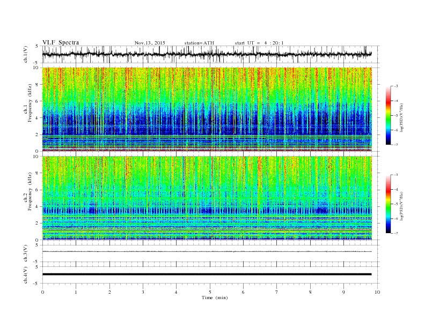This screenshot has width=425, height=328.
Task: Click the "1" tick on time axis
Action: click(x=76, y=292)
